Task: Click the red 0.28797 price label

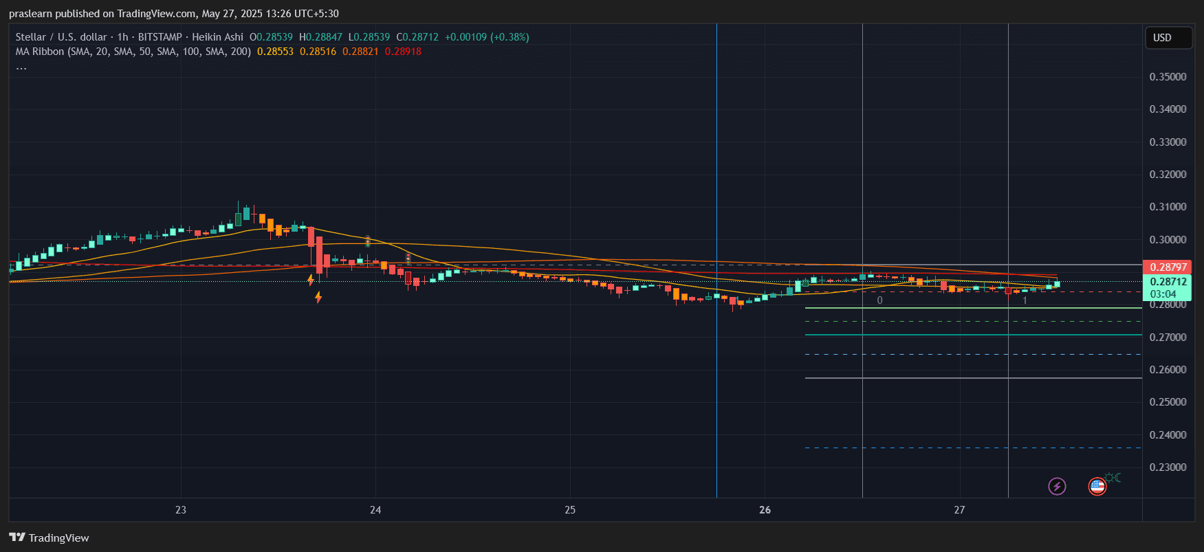Action: point(1168,267)
